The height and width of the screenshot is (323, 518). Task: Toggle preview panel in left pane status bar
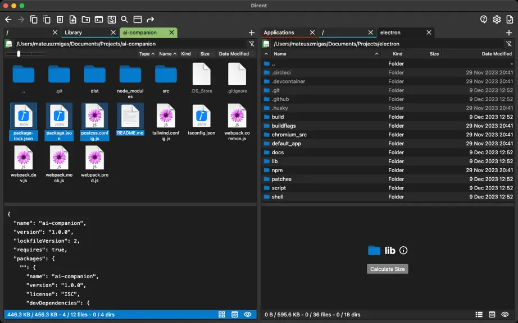234,315
